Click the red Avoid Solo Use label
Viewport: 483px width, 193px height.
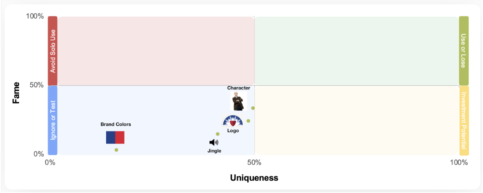tap(53, 51)
